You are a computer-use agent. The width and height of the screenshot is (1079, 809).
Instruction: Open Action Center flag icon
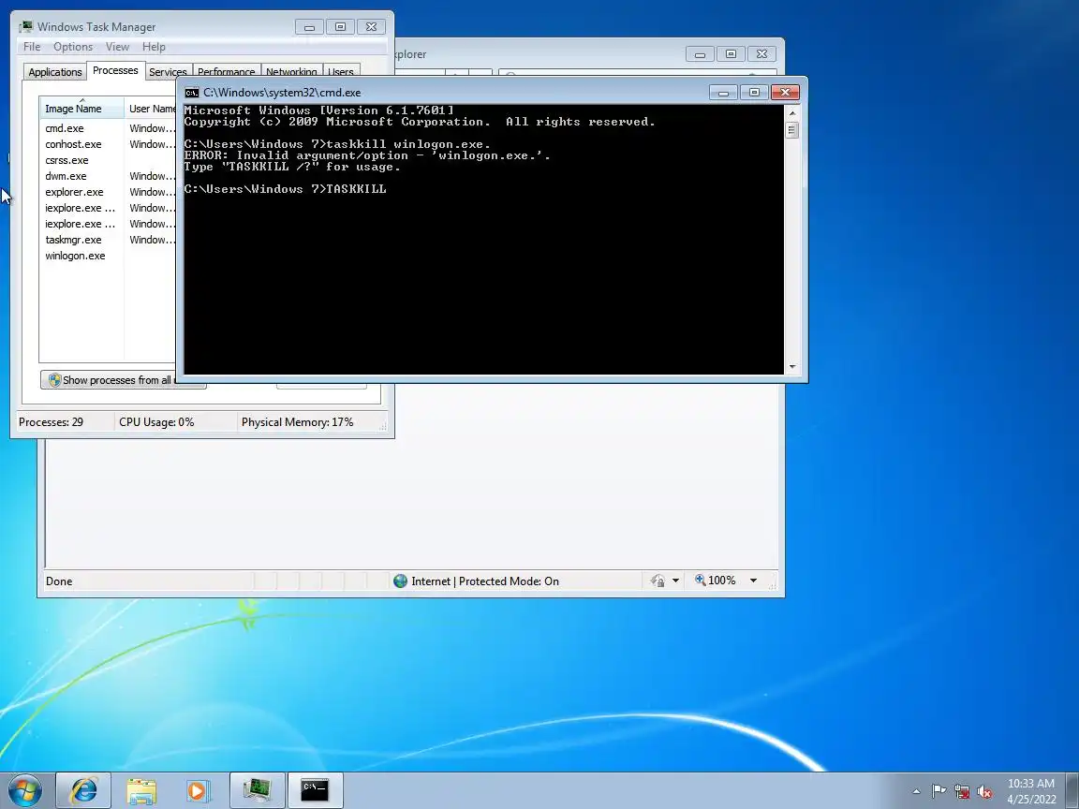938,791
